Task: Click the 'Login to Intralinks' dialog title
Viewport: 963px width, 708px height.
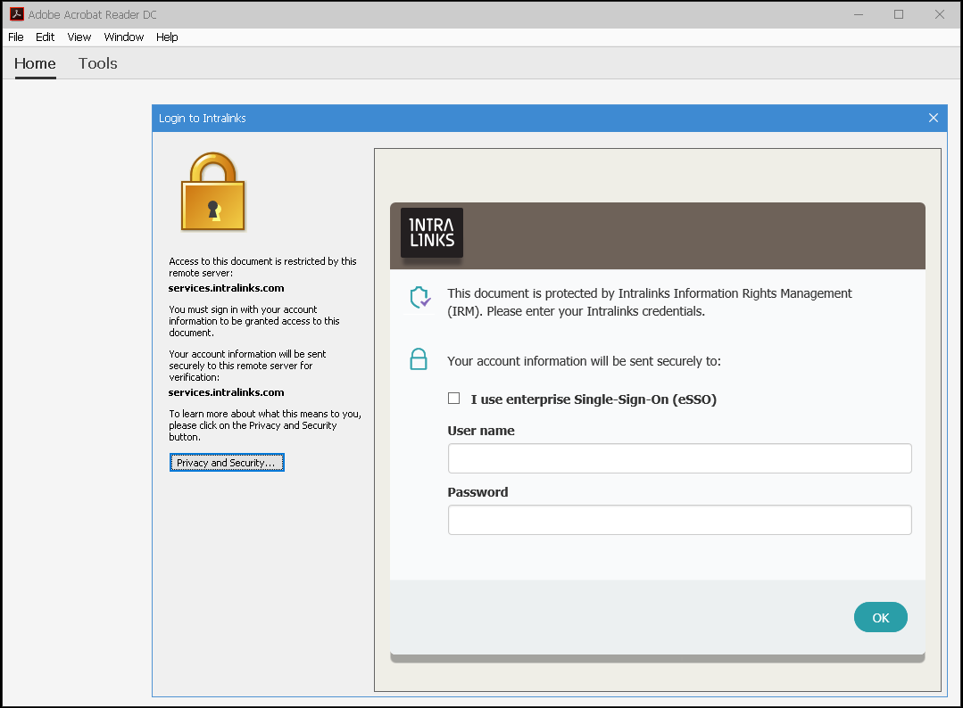Action: coord(202,118)
